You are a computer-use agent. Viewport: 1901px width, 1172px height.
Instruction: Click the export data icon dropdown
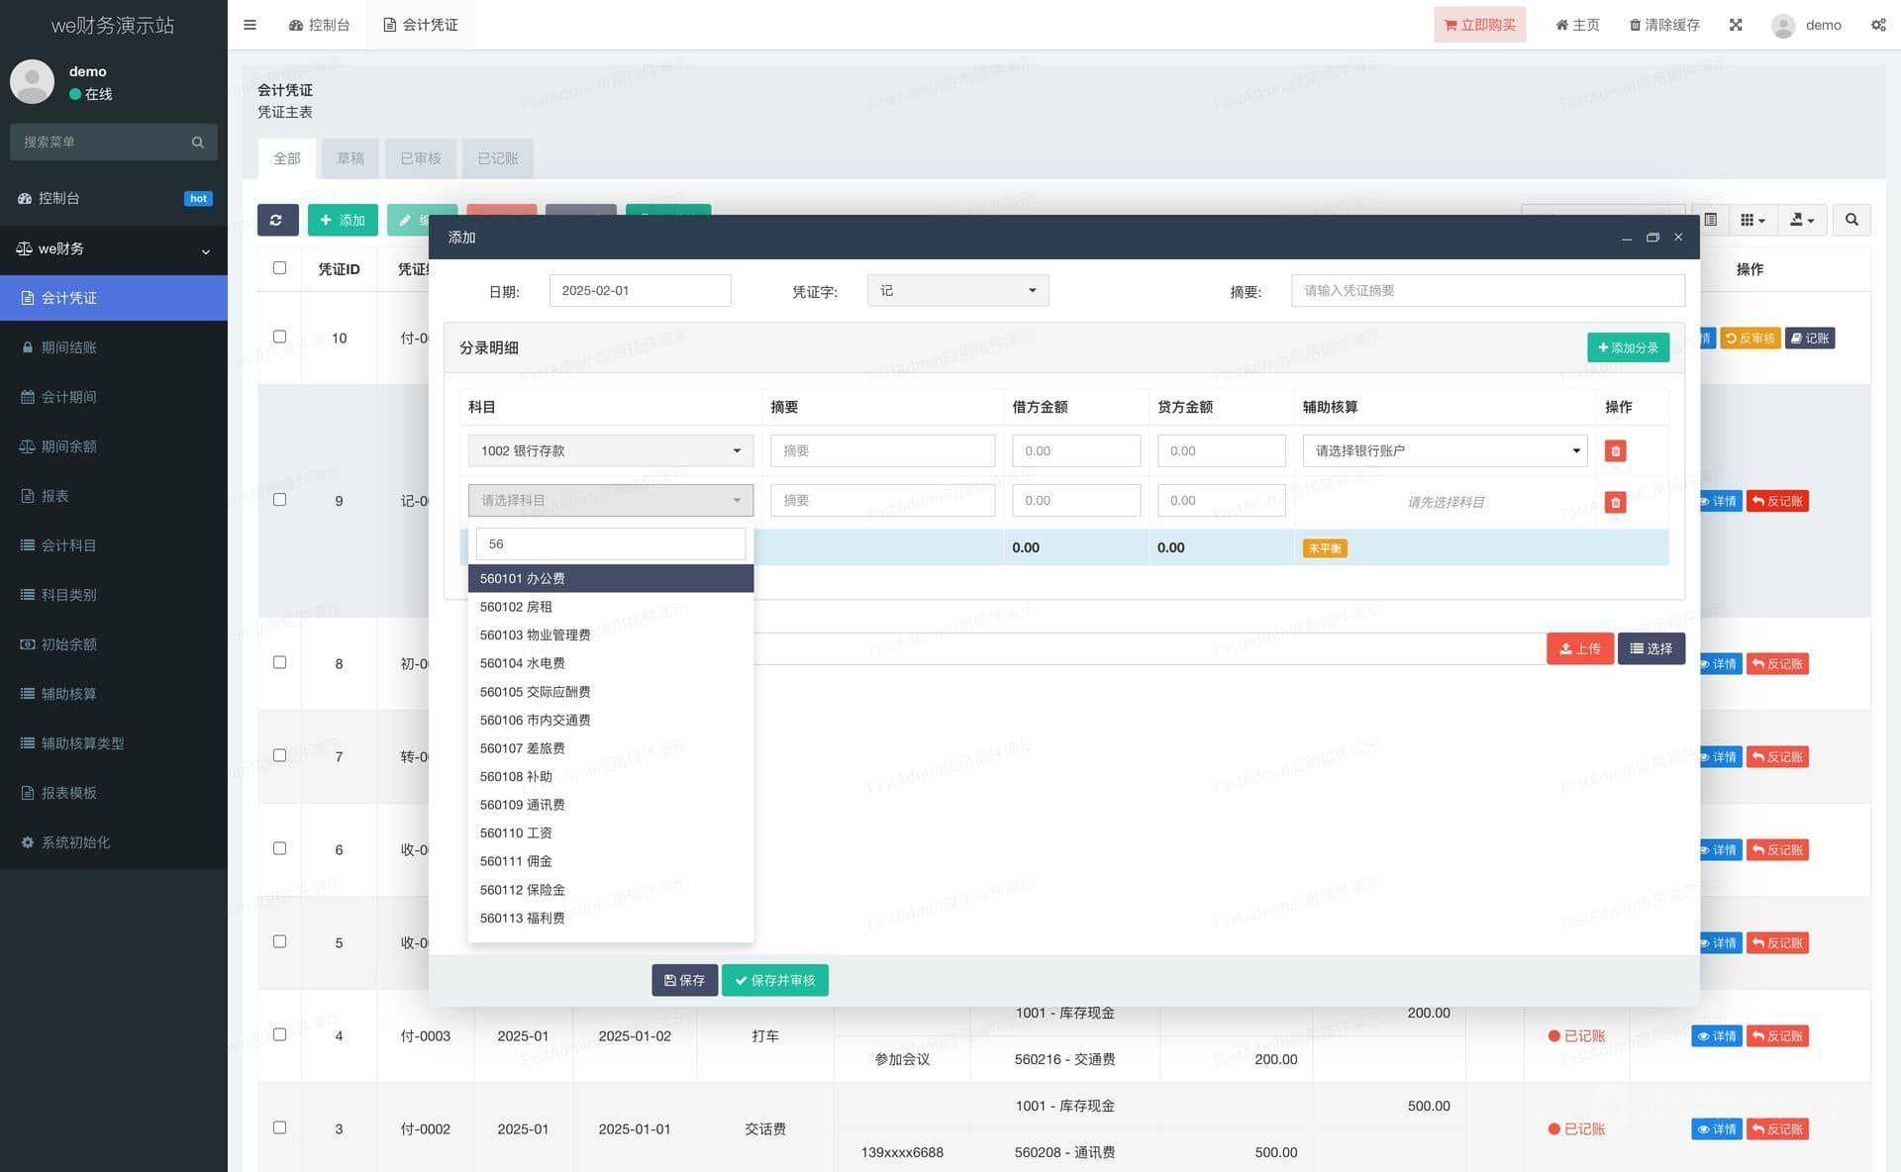coord(1801,220)
